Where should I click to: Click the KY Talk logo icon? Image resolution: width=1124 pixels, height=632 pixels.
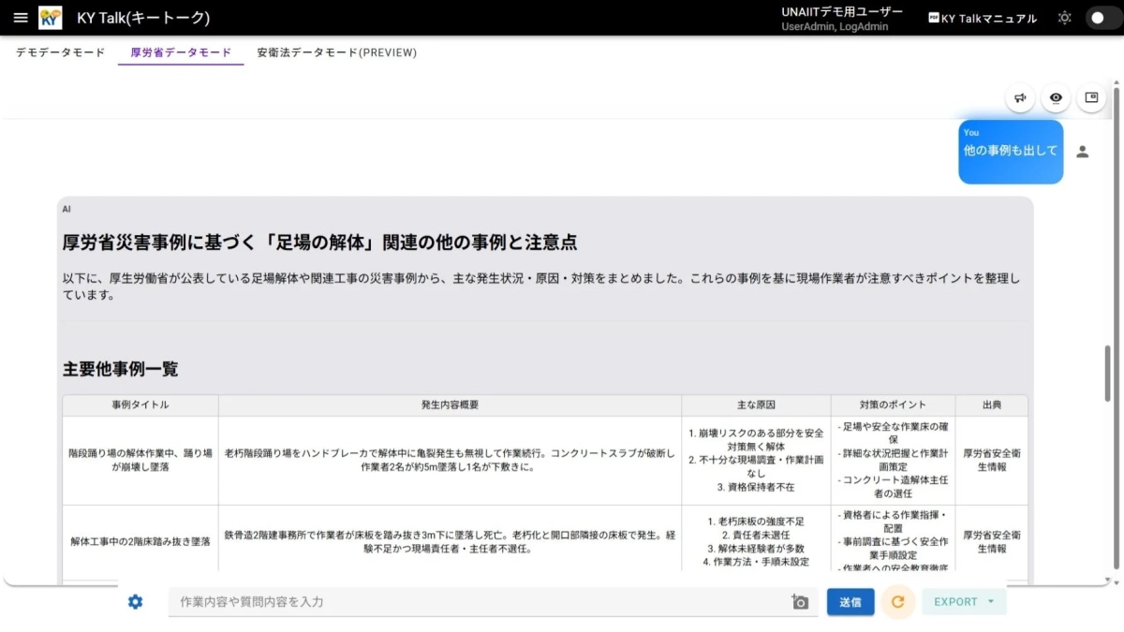pyautogui.click(x=51, y=17)
